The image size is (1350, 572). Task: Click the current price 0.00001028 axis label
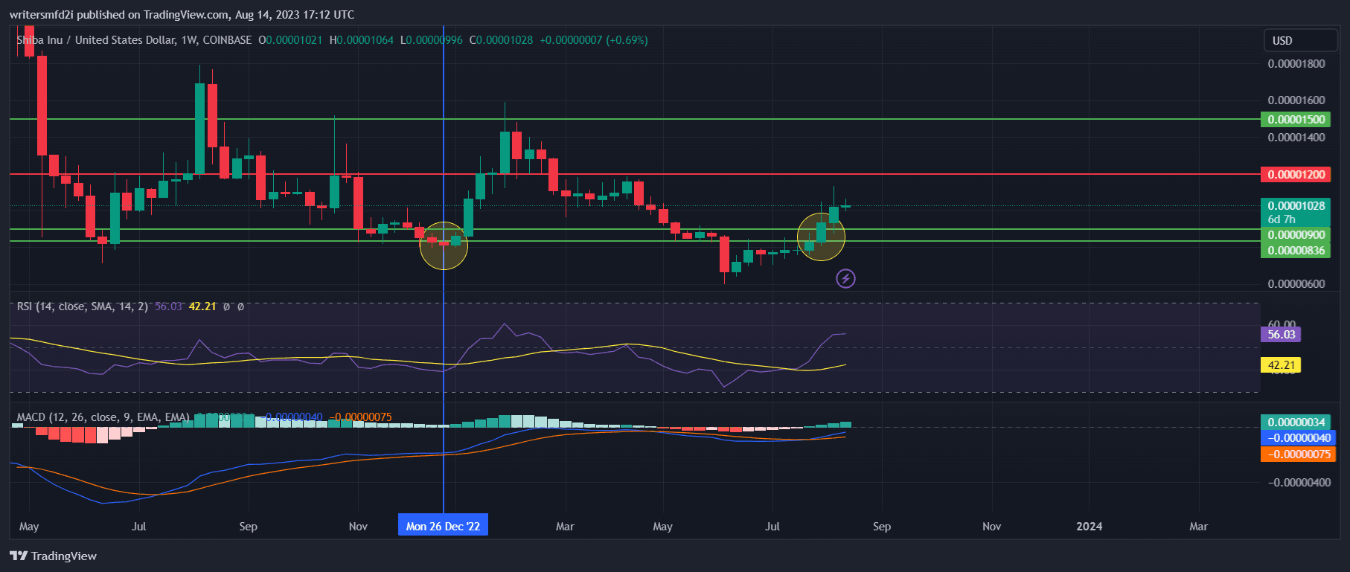click(1296, 205)
